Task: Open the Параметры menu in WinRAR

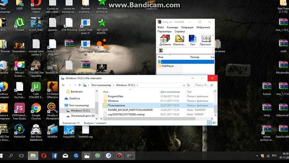Action: pos(164,31)
